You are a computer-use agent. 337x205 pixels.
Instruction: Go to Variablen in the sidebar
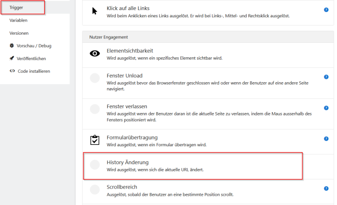tap(18, 20)
